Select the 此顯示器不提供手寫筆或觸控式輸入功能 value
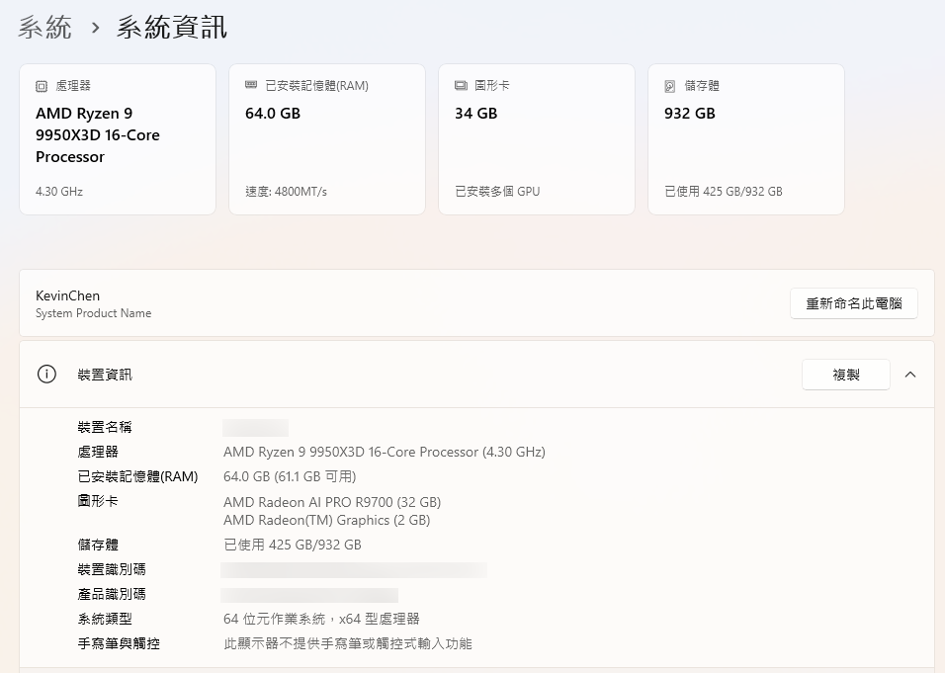The height and width of the screenshot is (673, 945). coord(348,643)
